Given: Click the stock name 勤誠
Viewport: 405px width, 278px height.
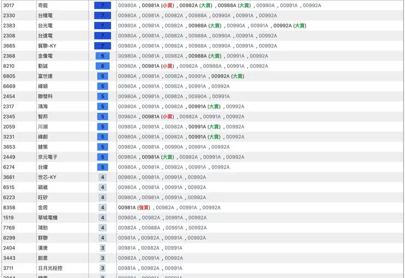Looking at the screenshot, I should pyautogui.click(x=43, y=66).
